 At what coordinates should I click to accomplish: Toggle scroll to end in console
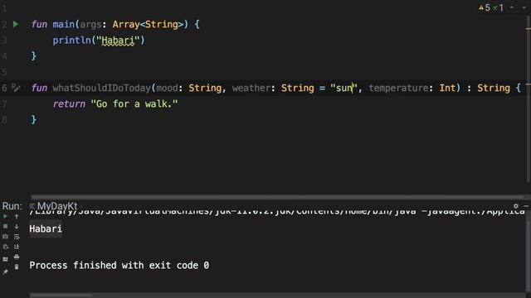tap(17, 247)
